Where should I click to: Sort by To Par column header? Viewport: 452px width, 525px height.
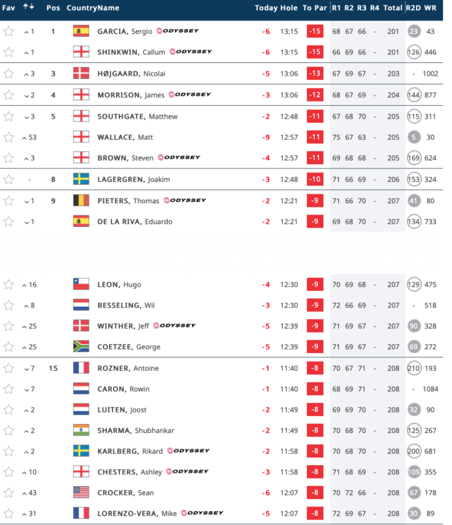[x=315, y=7]
